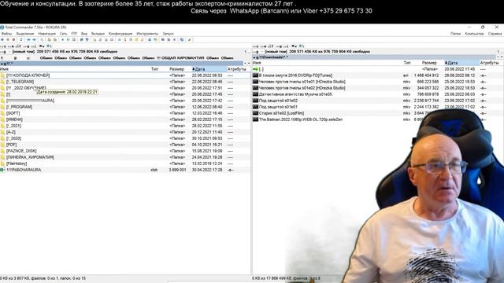This screenshot has width=504, height=283.
Task: Select The Batman.2022 1080p WEB-DL file name
Action: coord(301,119)
